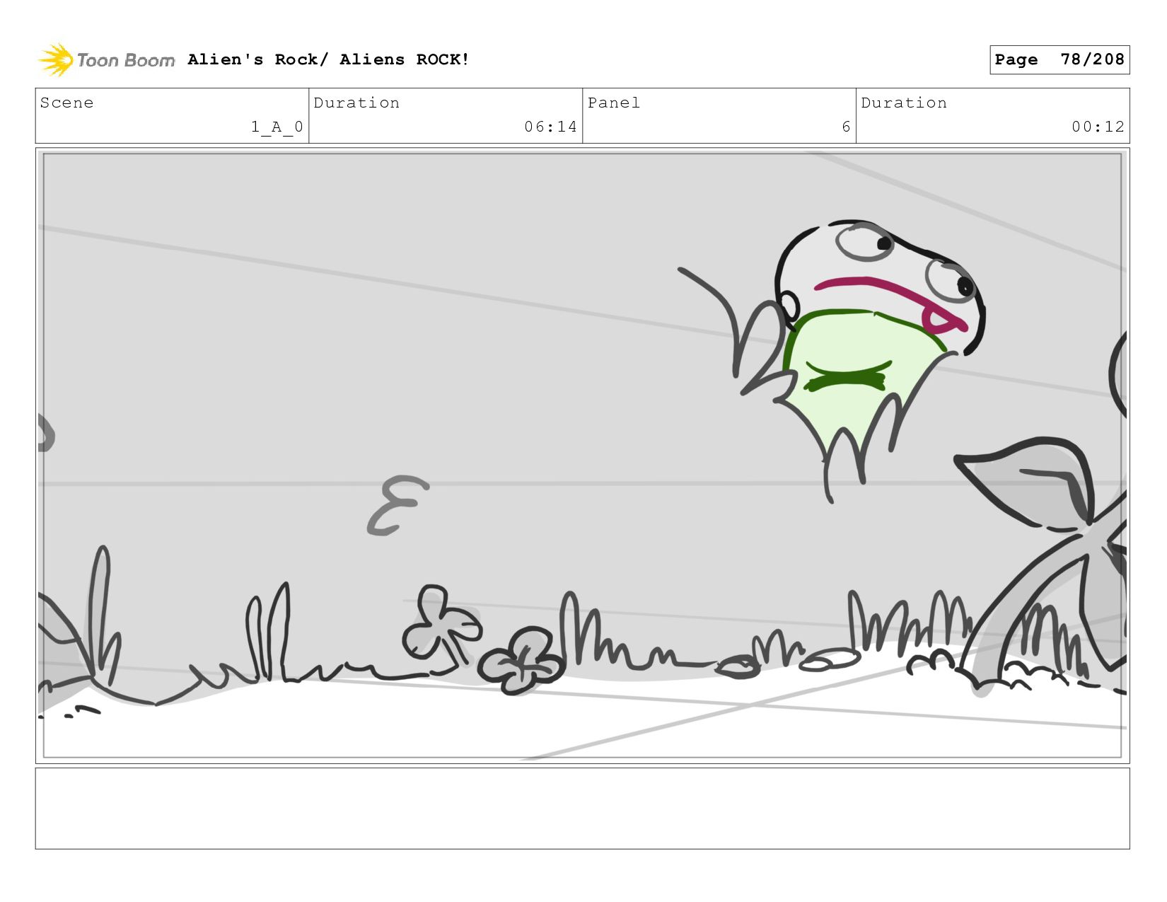Select the panel duration value 00:12
The width and height of the screenshot is (1167, 902).
point(1098,127)
